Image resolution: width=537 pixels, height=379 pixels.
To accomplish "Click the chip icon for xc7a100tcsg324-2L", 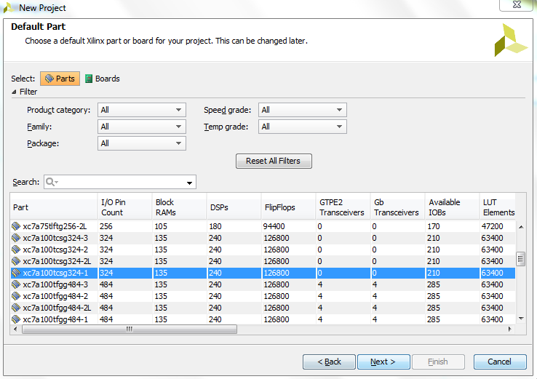I will (x=16, y=261).
